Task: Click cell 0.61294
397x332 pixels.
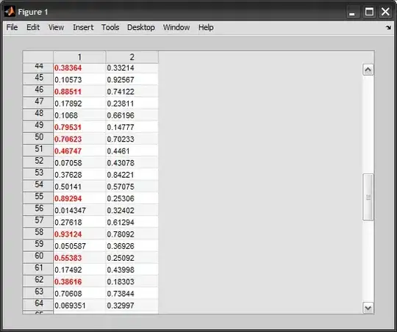Action: [132, 222]
